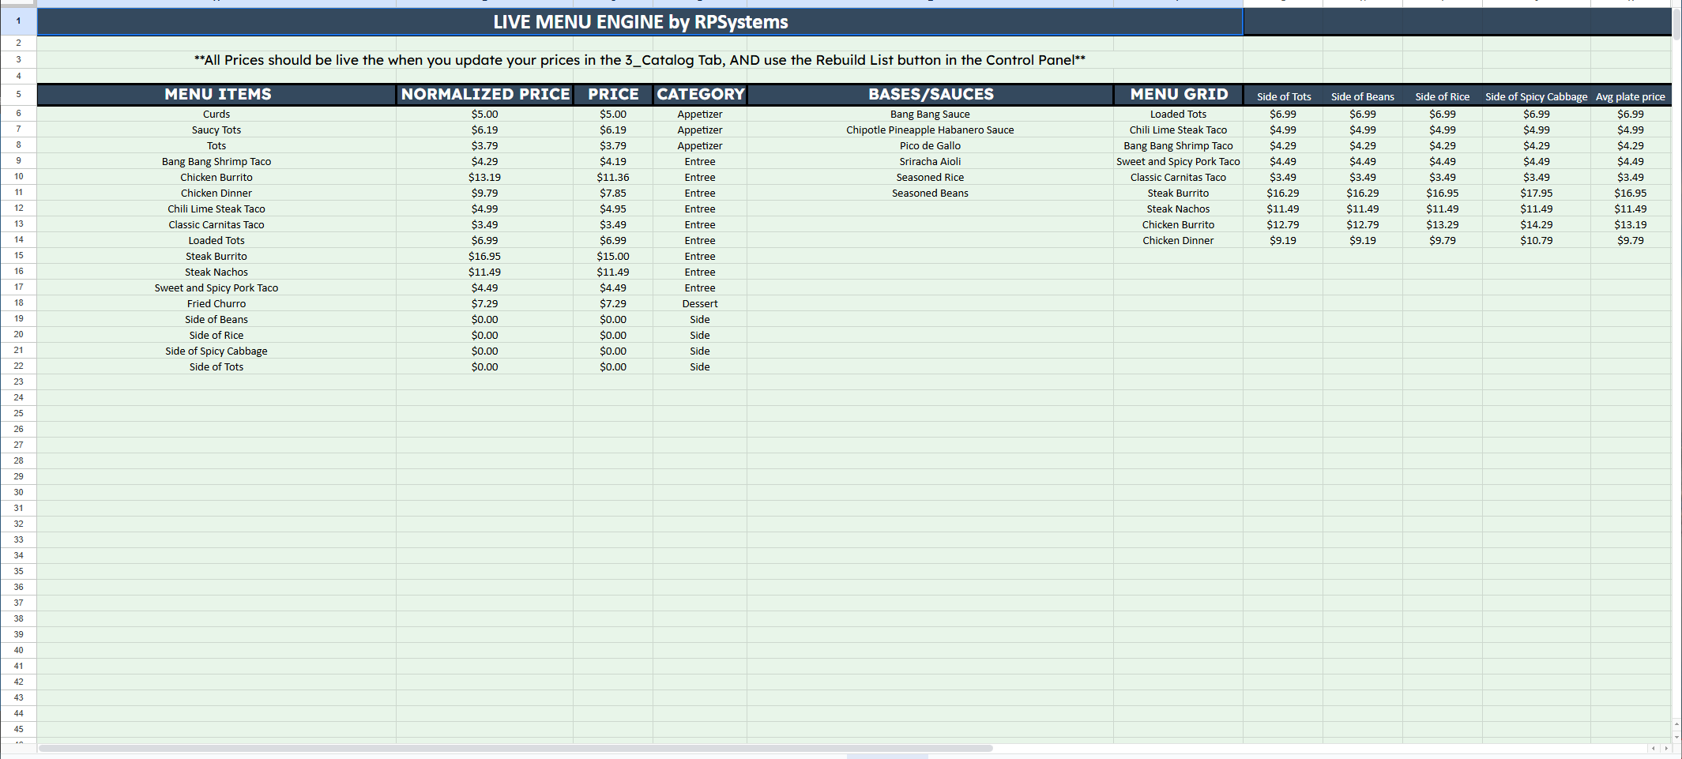Click row number 10

tap(17, 177)
